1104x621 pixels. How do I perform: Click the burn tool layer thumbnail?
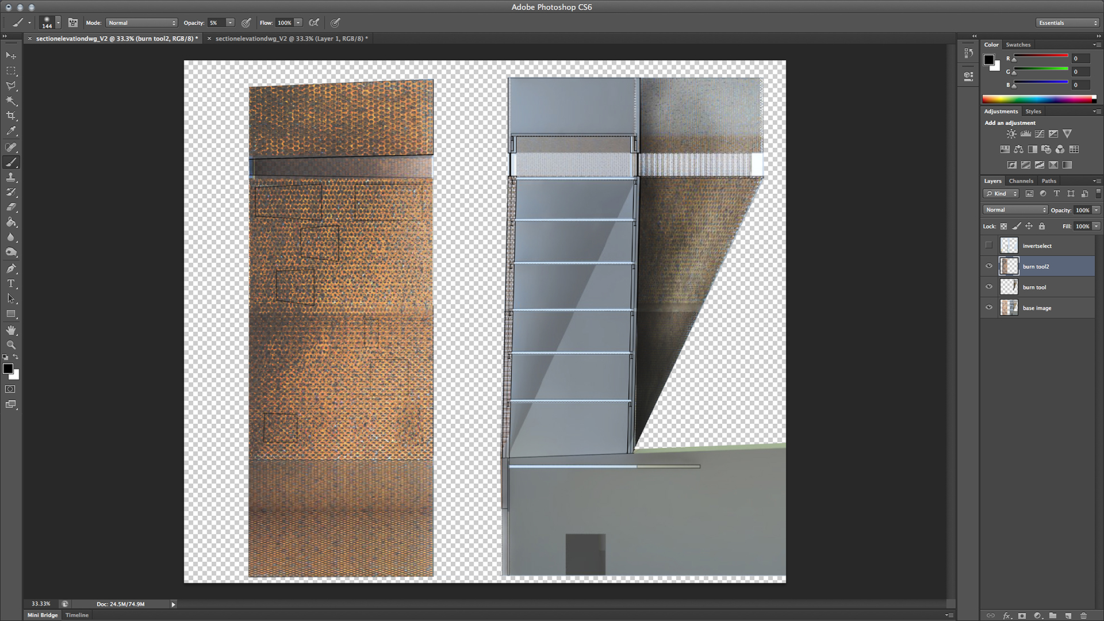click(x=1009, y=287)
